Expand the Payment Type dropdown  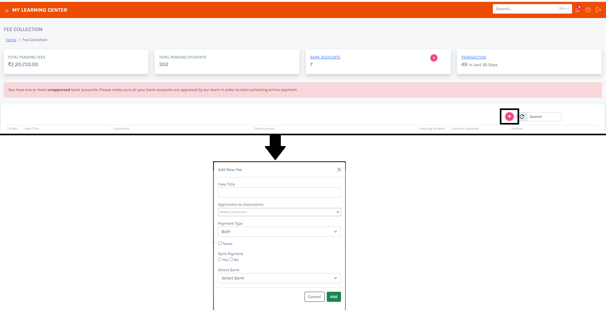(x=279, y=232)
